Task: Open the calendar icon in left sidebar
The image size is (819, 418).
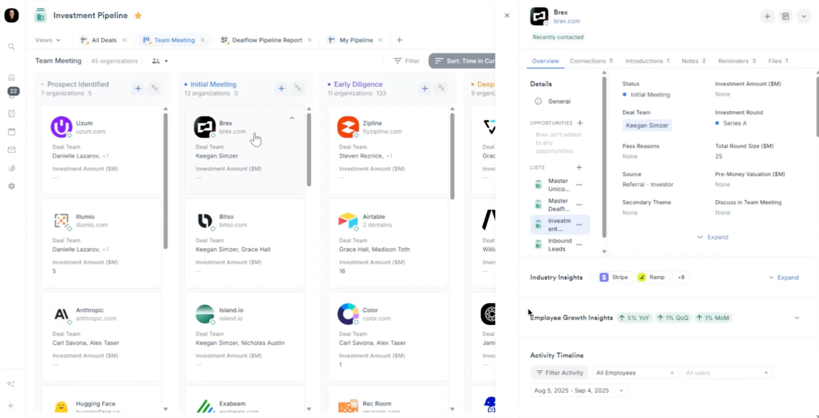Action: point(11,132)
